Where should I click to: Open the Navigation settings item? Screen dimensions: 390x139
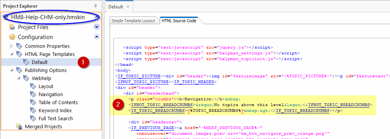click(51, 94)
